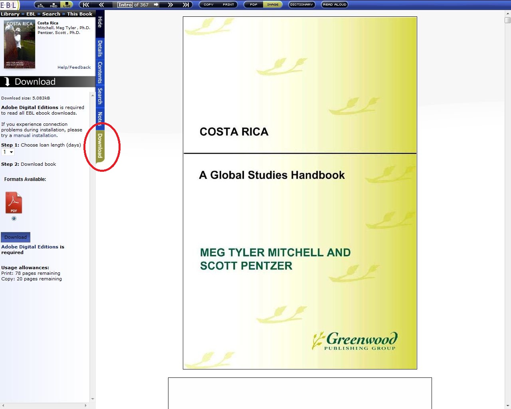This screenshot has height=409, width=511.
Task: Go to next page arrow
Action: pos(156,5)
